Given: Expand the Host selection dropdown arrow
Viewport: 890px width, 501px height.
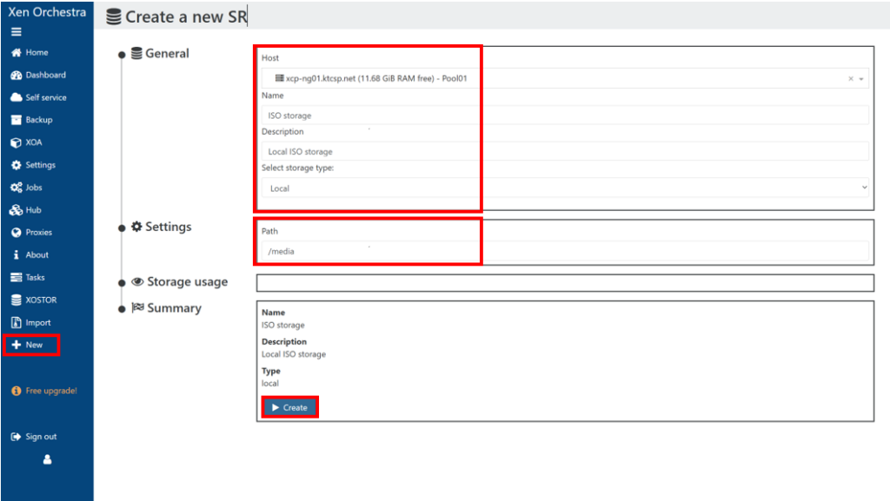Looking at the screenshot, I should tap(861, 79).
